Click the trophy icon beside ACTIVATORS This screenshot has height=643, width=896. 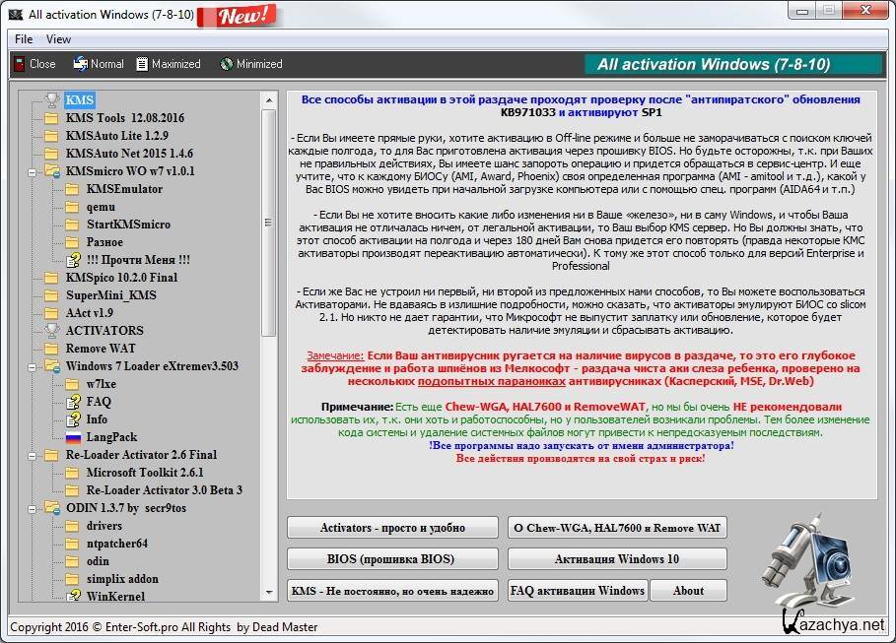tap(51, 331)
